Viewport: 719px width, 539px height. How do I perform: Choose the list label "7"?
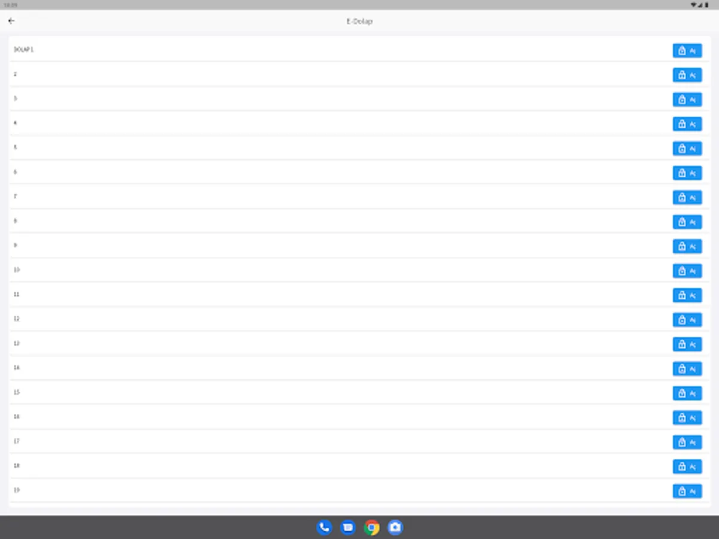16,196
